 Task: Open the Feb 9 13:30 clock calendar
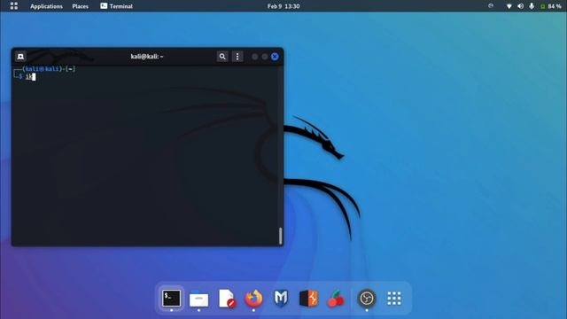click(283, 6)
